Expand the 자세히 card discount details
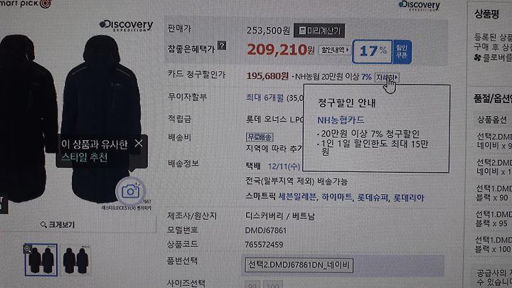 pos(387,78)
